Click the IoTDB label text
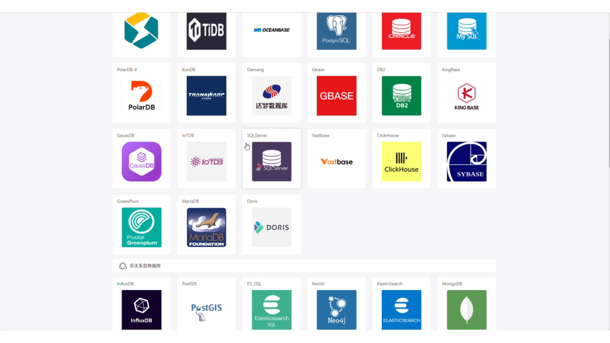The image size is (610, 343). (x=188, y=135)
